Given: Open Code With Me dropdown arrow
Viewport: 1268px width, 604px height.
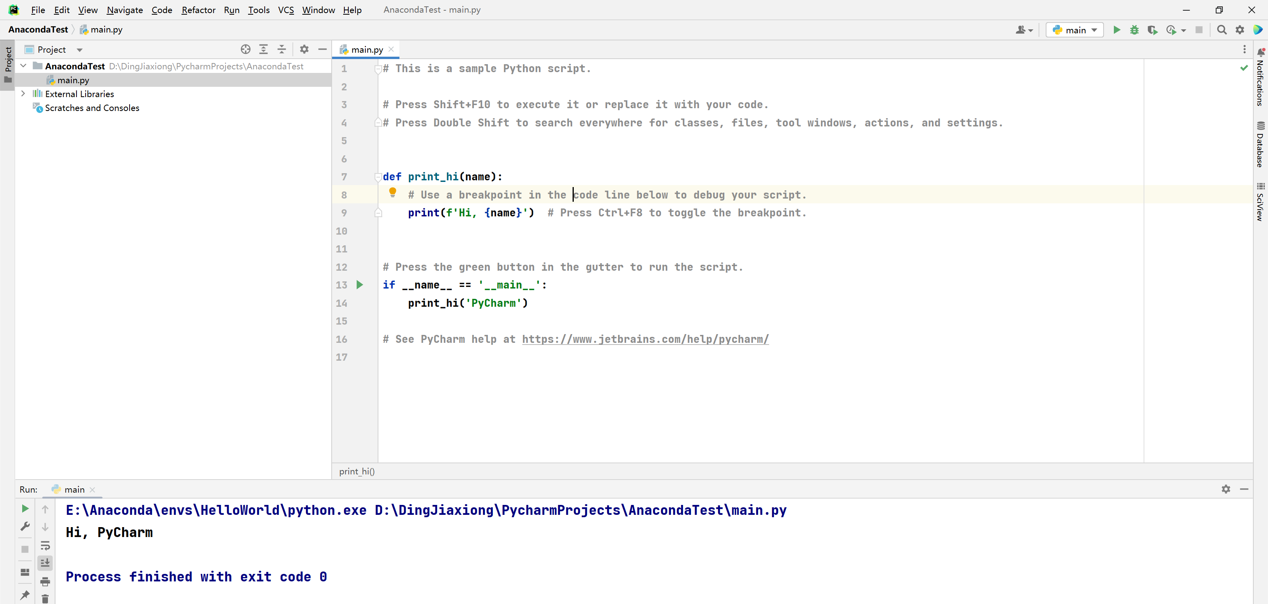Looking at the screenshot, I should tap(1031, 31).
